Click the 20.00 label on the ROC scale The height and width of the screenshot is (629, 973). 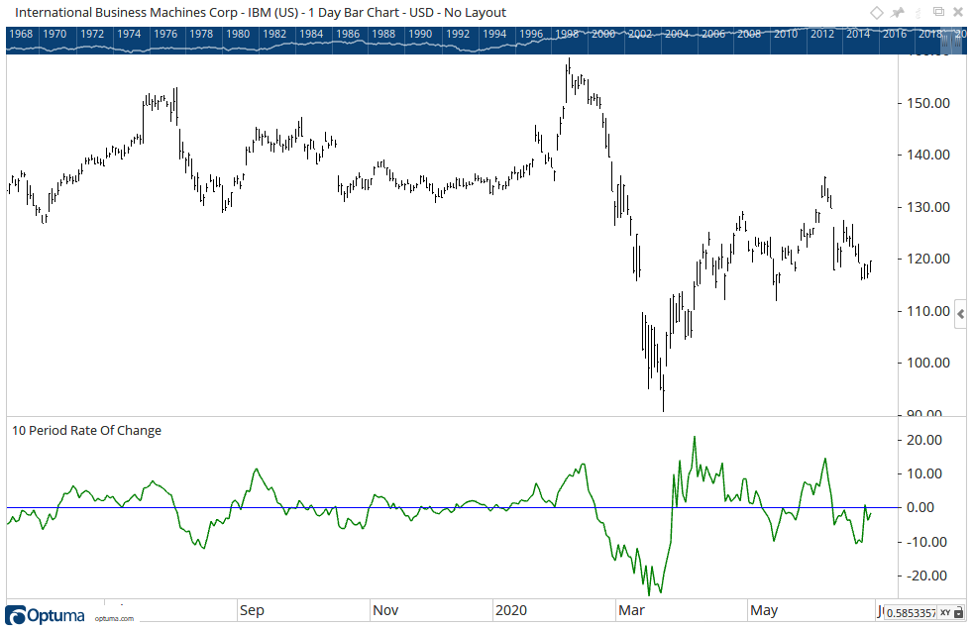point(924,440)
